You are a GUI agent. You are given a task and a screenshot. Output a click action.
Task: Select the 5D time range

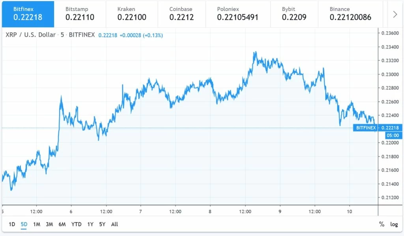24,225
